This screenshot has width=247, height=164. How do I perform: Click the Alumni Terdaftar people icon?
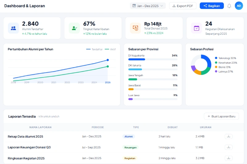(13, 28)
